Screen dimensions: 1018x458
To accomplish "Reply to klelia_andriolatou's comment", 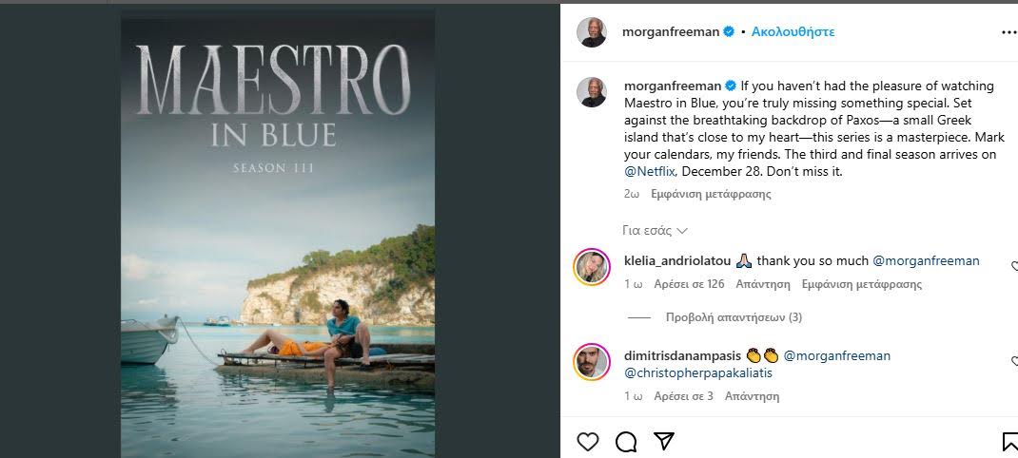I will 764,284.
